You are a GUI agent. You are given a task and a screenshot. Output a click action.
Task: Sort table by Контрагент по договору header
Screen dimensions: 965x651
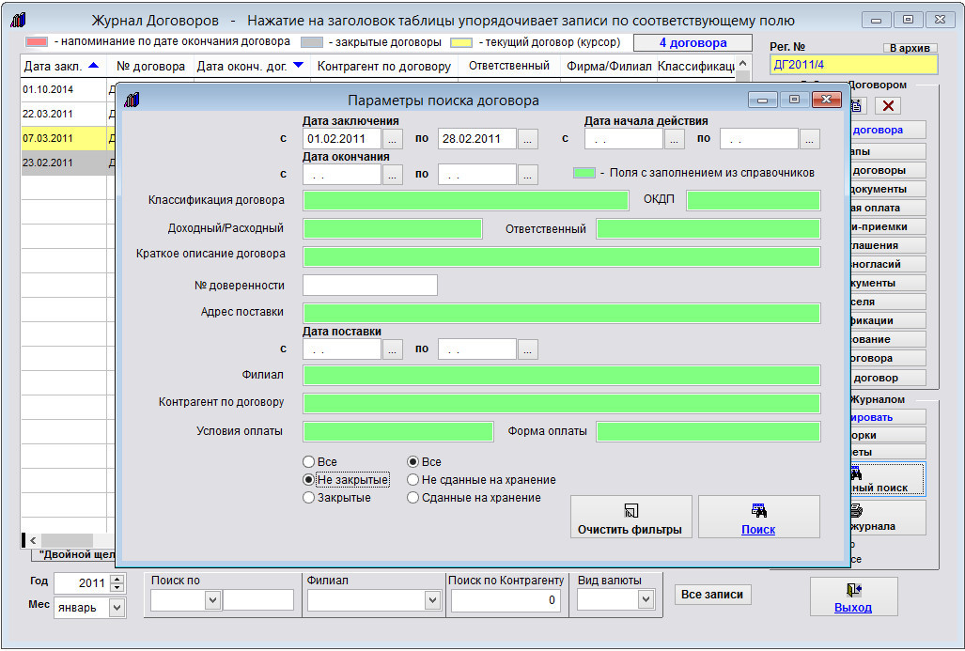pos(385,66)
